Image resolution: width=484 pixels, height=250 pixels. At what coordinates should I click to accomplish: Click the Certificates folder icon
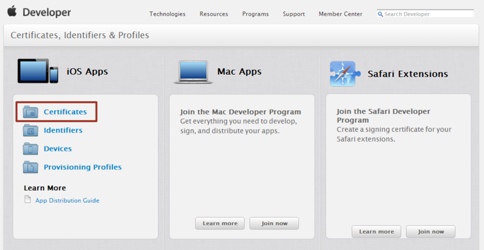coord(30,112)
